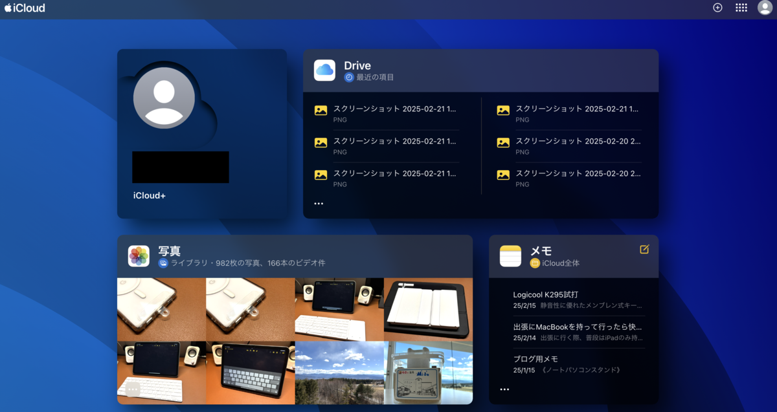Open the Logicool K295試打 note
Viewport: 777px width, 412px height.
(x=579, y=299)
